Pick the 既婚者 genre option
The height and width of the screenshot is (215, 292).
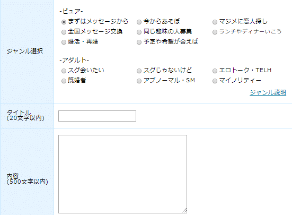64,81
